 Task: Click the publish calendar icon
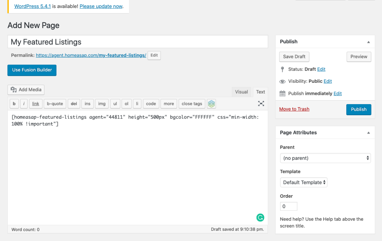pos(283,93)
